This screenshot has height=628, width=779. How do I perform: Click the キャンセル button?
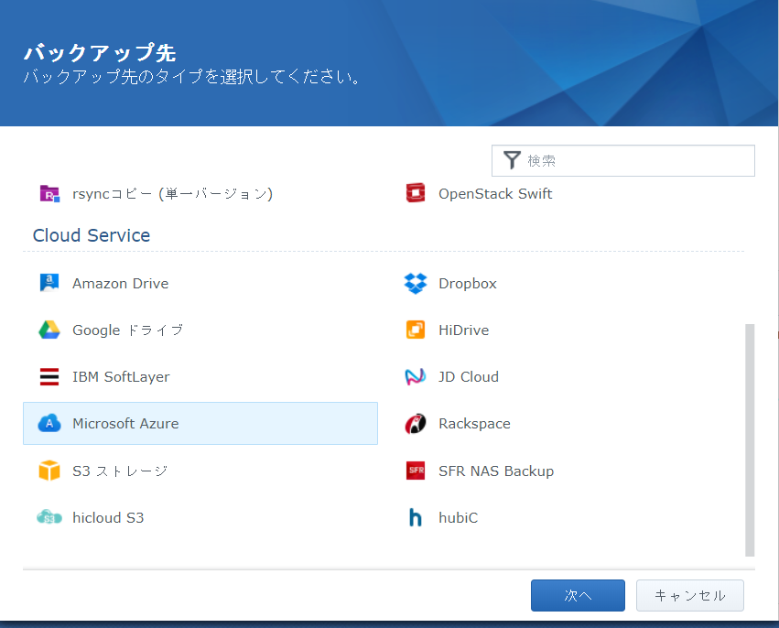click(x=690, y=595)
